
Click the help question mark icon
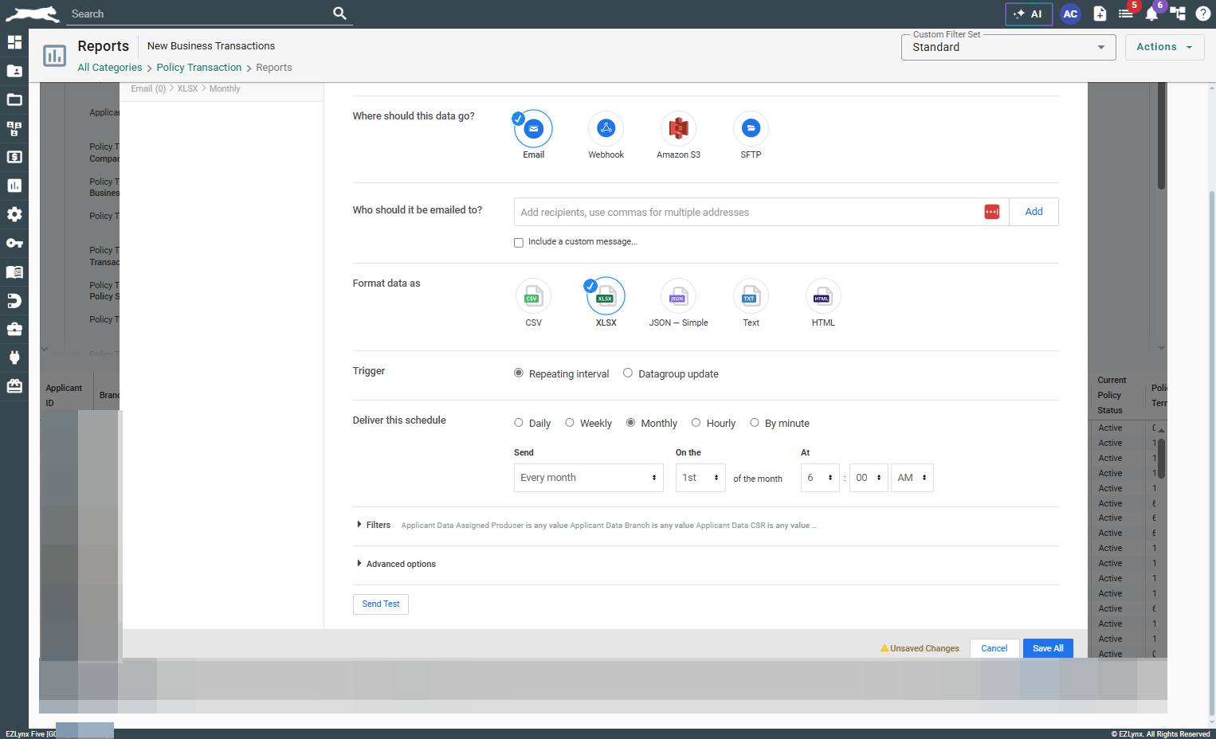click(x=1202, y=14)
